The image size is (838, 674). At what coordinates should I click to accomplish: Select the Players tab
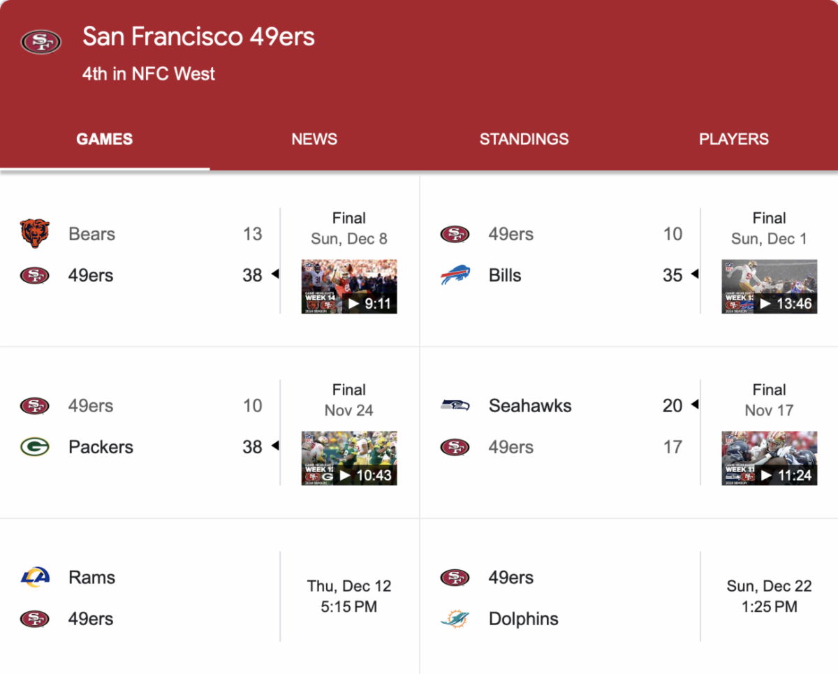[733, 139]
